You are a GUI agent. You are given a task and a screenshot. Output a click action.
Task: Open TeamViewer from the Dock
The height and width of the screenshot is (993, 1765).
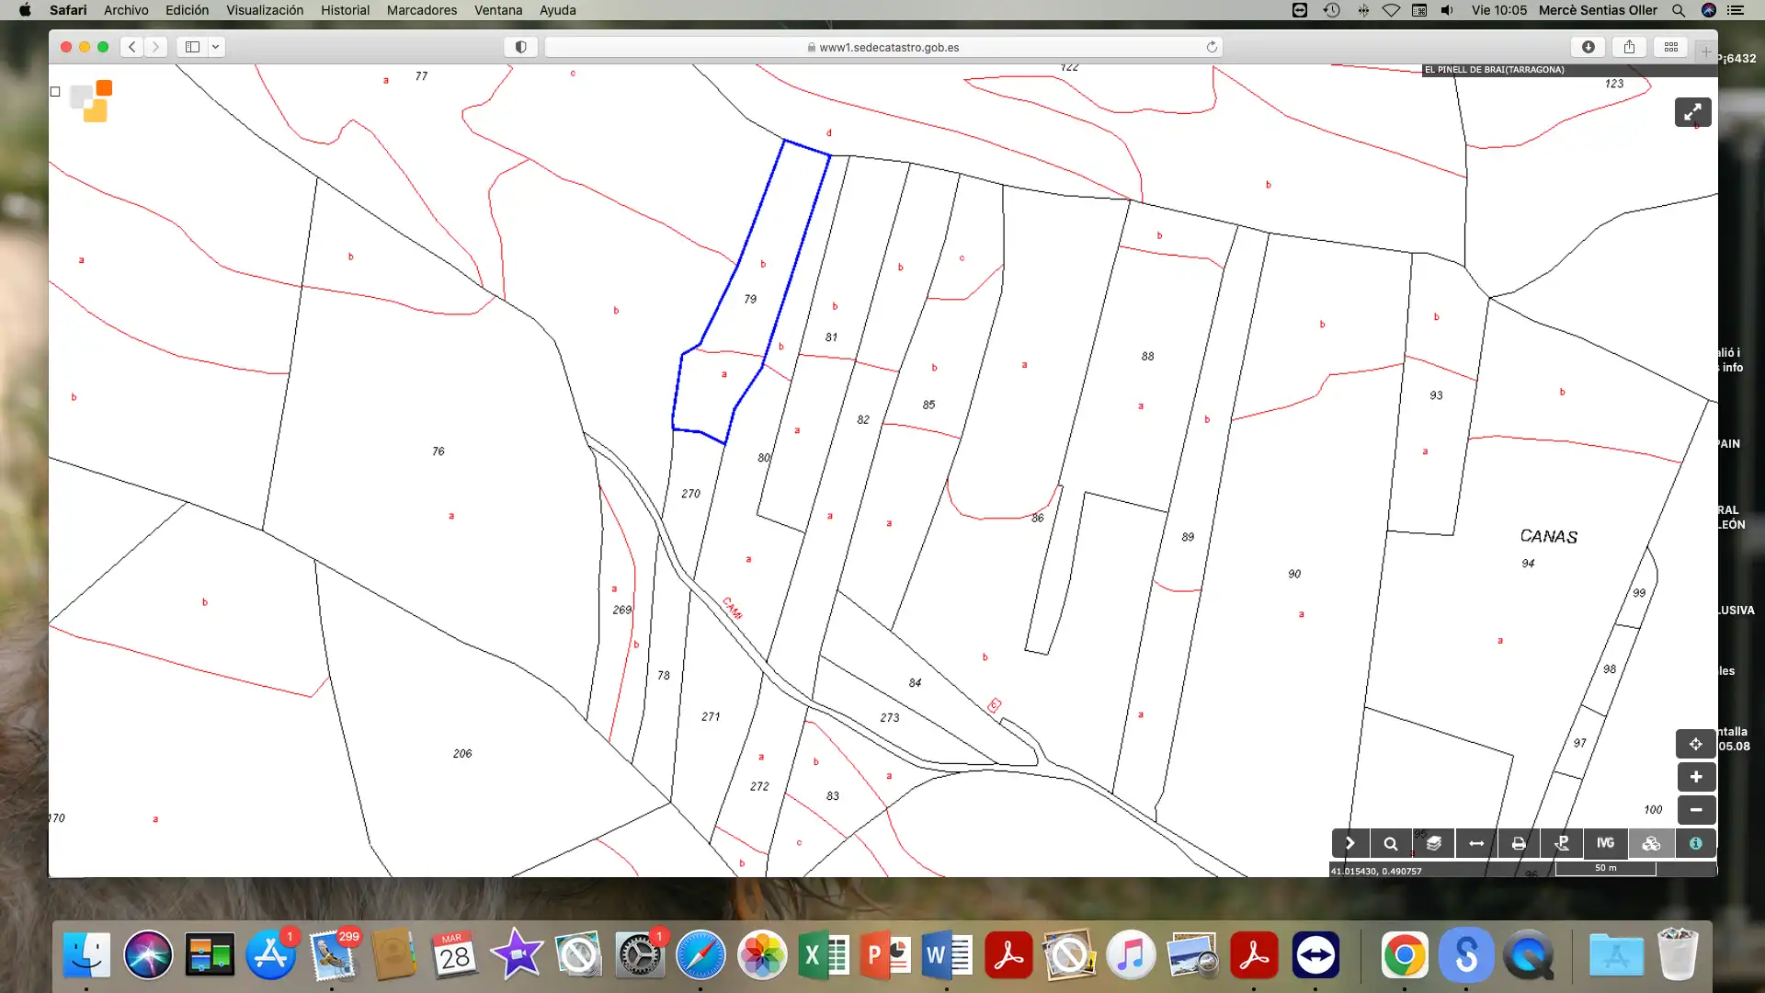[1315, 955]
